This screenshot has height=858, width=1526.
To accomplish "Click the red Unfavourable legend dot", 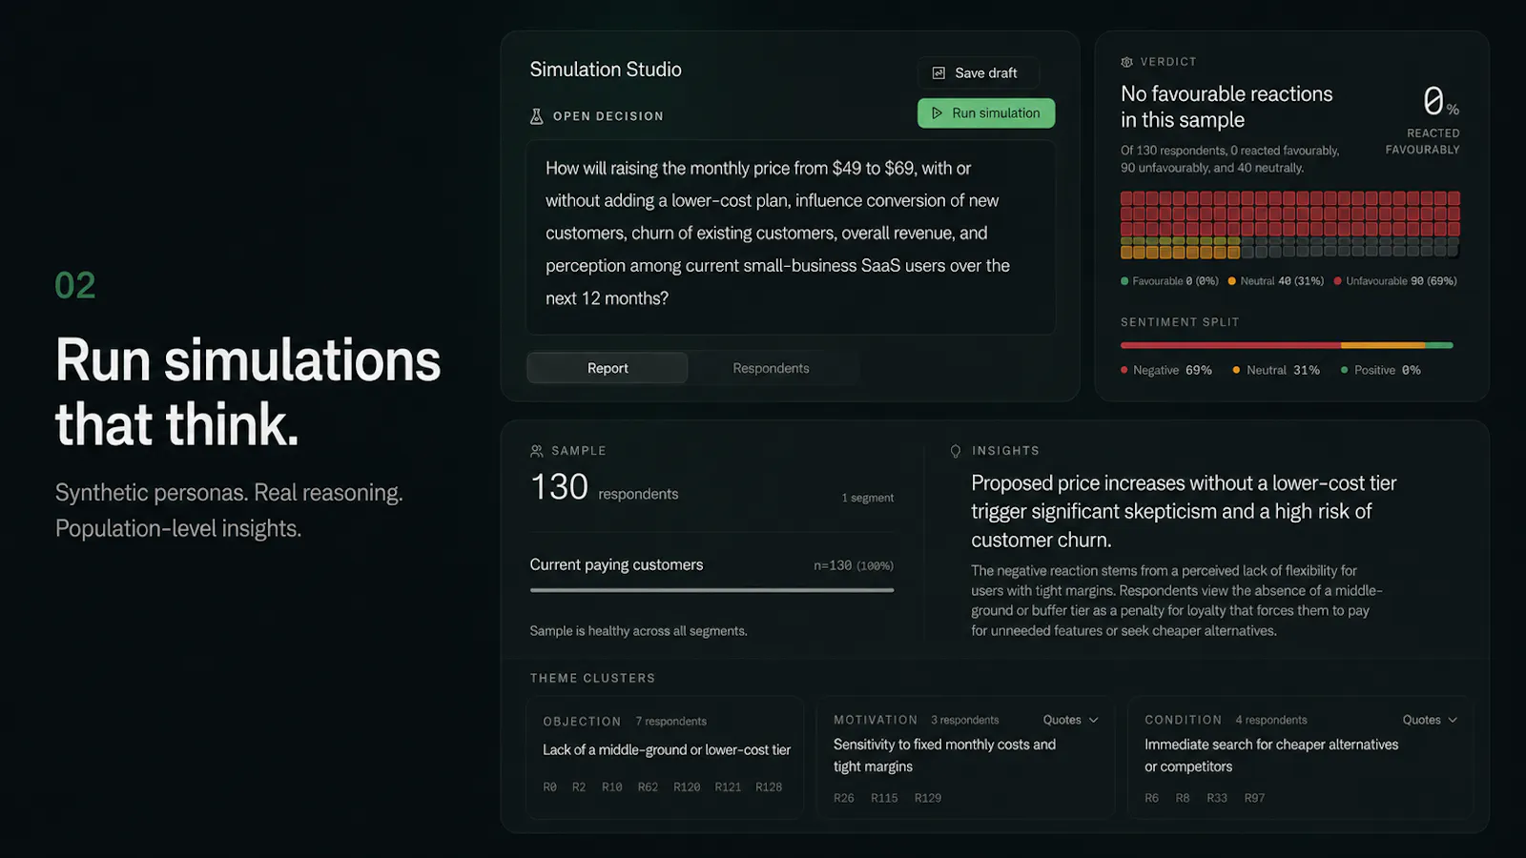I will 1338,281.
